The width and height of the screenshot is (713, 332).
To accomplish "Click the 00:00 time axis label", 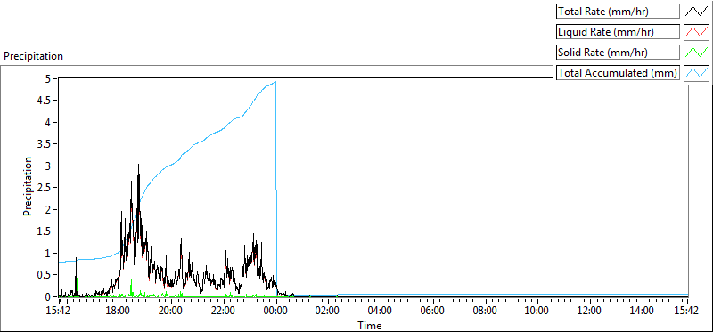I will click(276, 312).
